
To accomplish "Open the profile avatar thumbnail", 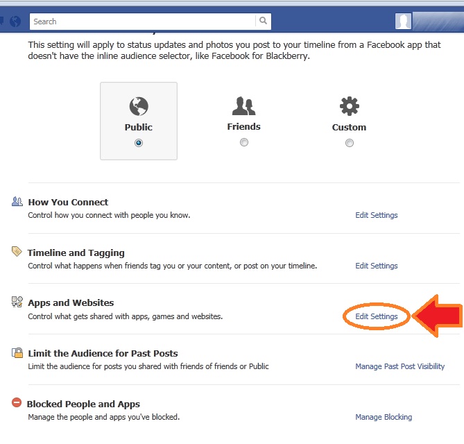I will click(403, 22).
